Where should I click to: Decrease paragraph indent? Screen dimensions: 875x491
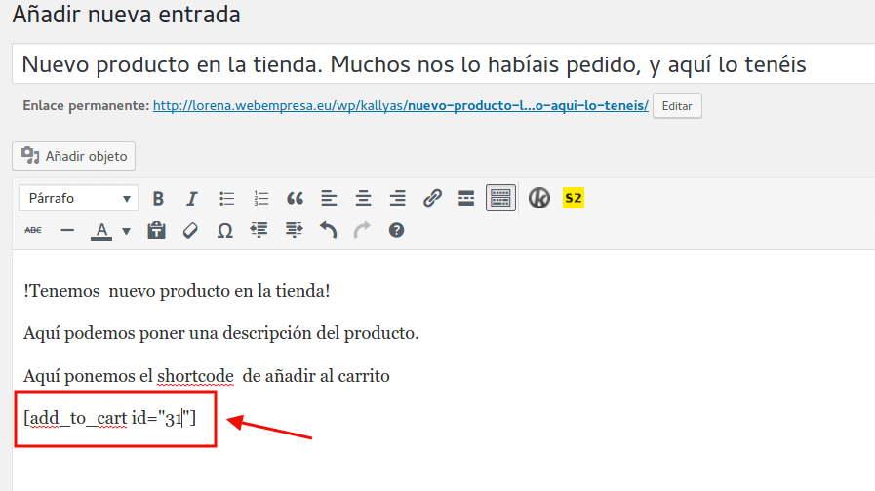pyautogui.click(x=259, y=230)
